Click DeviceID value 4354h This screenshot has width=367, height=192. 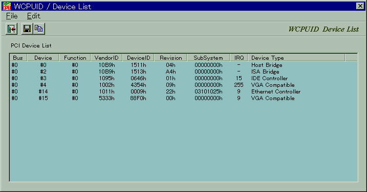click(x=138, y=85)
